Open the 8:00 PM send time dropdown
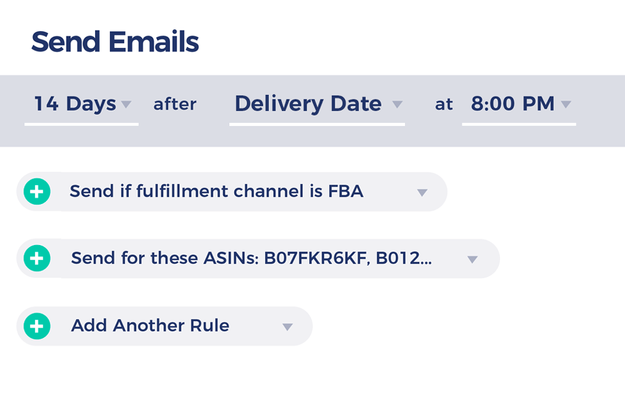The image size is (625, 401). (x=513, y=104)
